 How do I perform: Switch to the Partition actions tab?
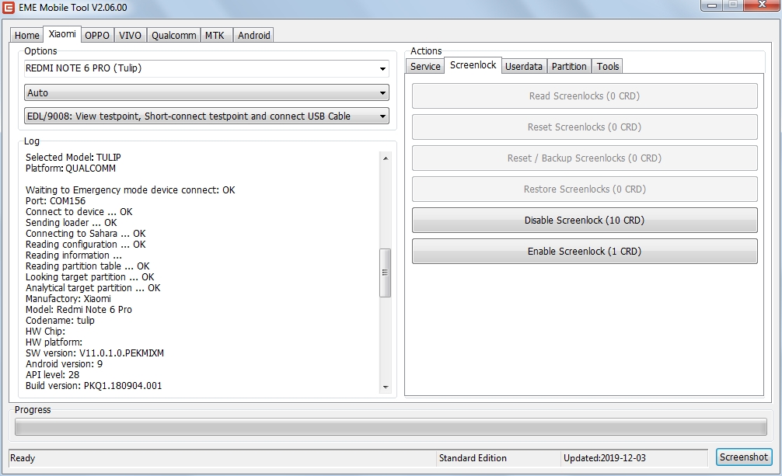pos(569,66)
